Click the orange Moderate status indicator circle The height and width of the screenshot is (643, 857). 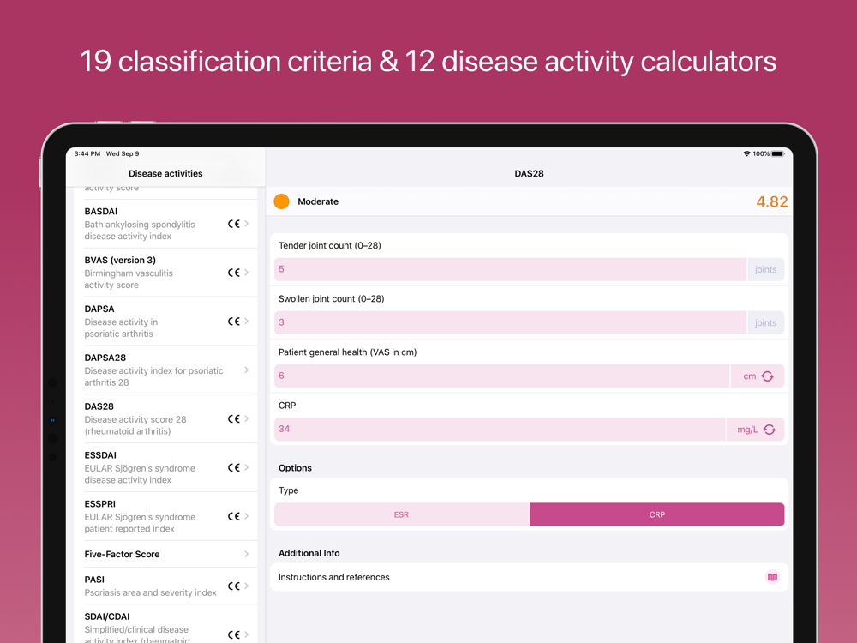pyautogui.click(x=281, y=201)
